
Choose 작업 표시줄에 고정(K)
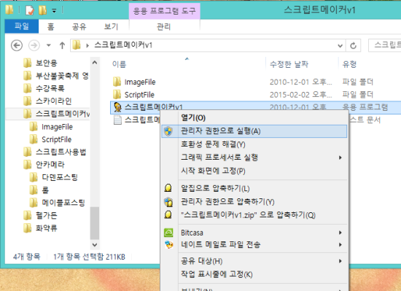254,274
